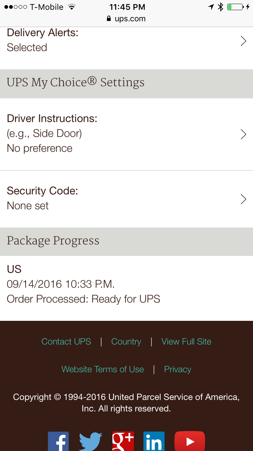This screenshot has height=451, width=253.
Task: Expand Driver Instructions chevron arrow
Action: click(243, 134)
